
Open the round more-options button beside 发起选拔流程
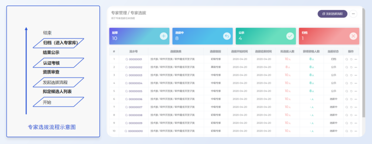pyautogui.click(x=353, y=14)
